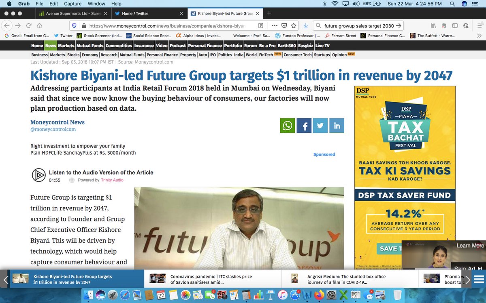Viewport: 486px width, 303px height.
Task: Show tracking protection shield info
Action: point(74,25)
